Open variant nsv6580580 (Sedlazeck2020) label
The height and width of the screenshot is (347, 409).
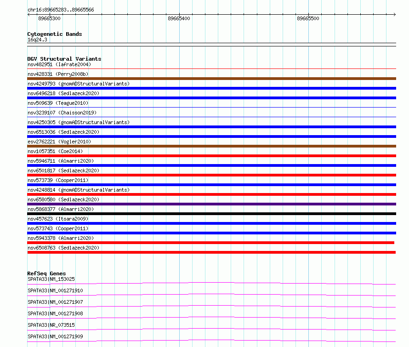[x=63, y=199]
